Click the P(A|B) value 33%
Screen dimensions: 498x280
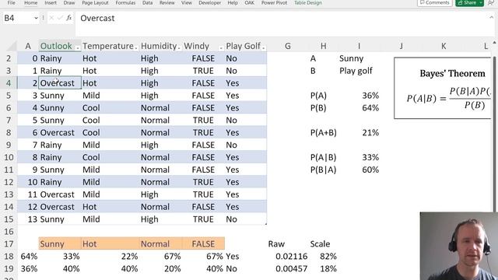click(370, 157)
